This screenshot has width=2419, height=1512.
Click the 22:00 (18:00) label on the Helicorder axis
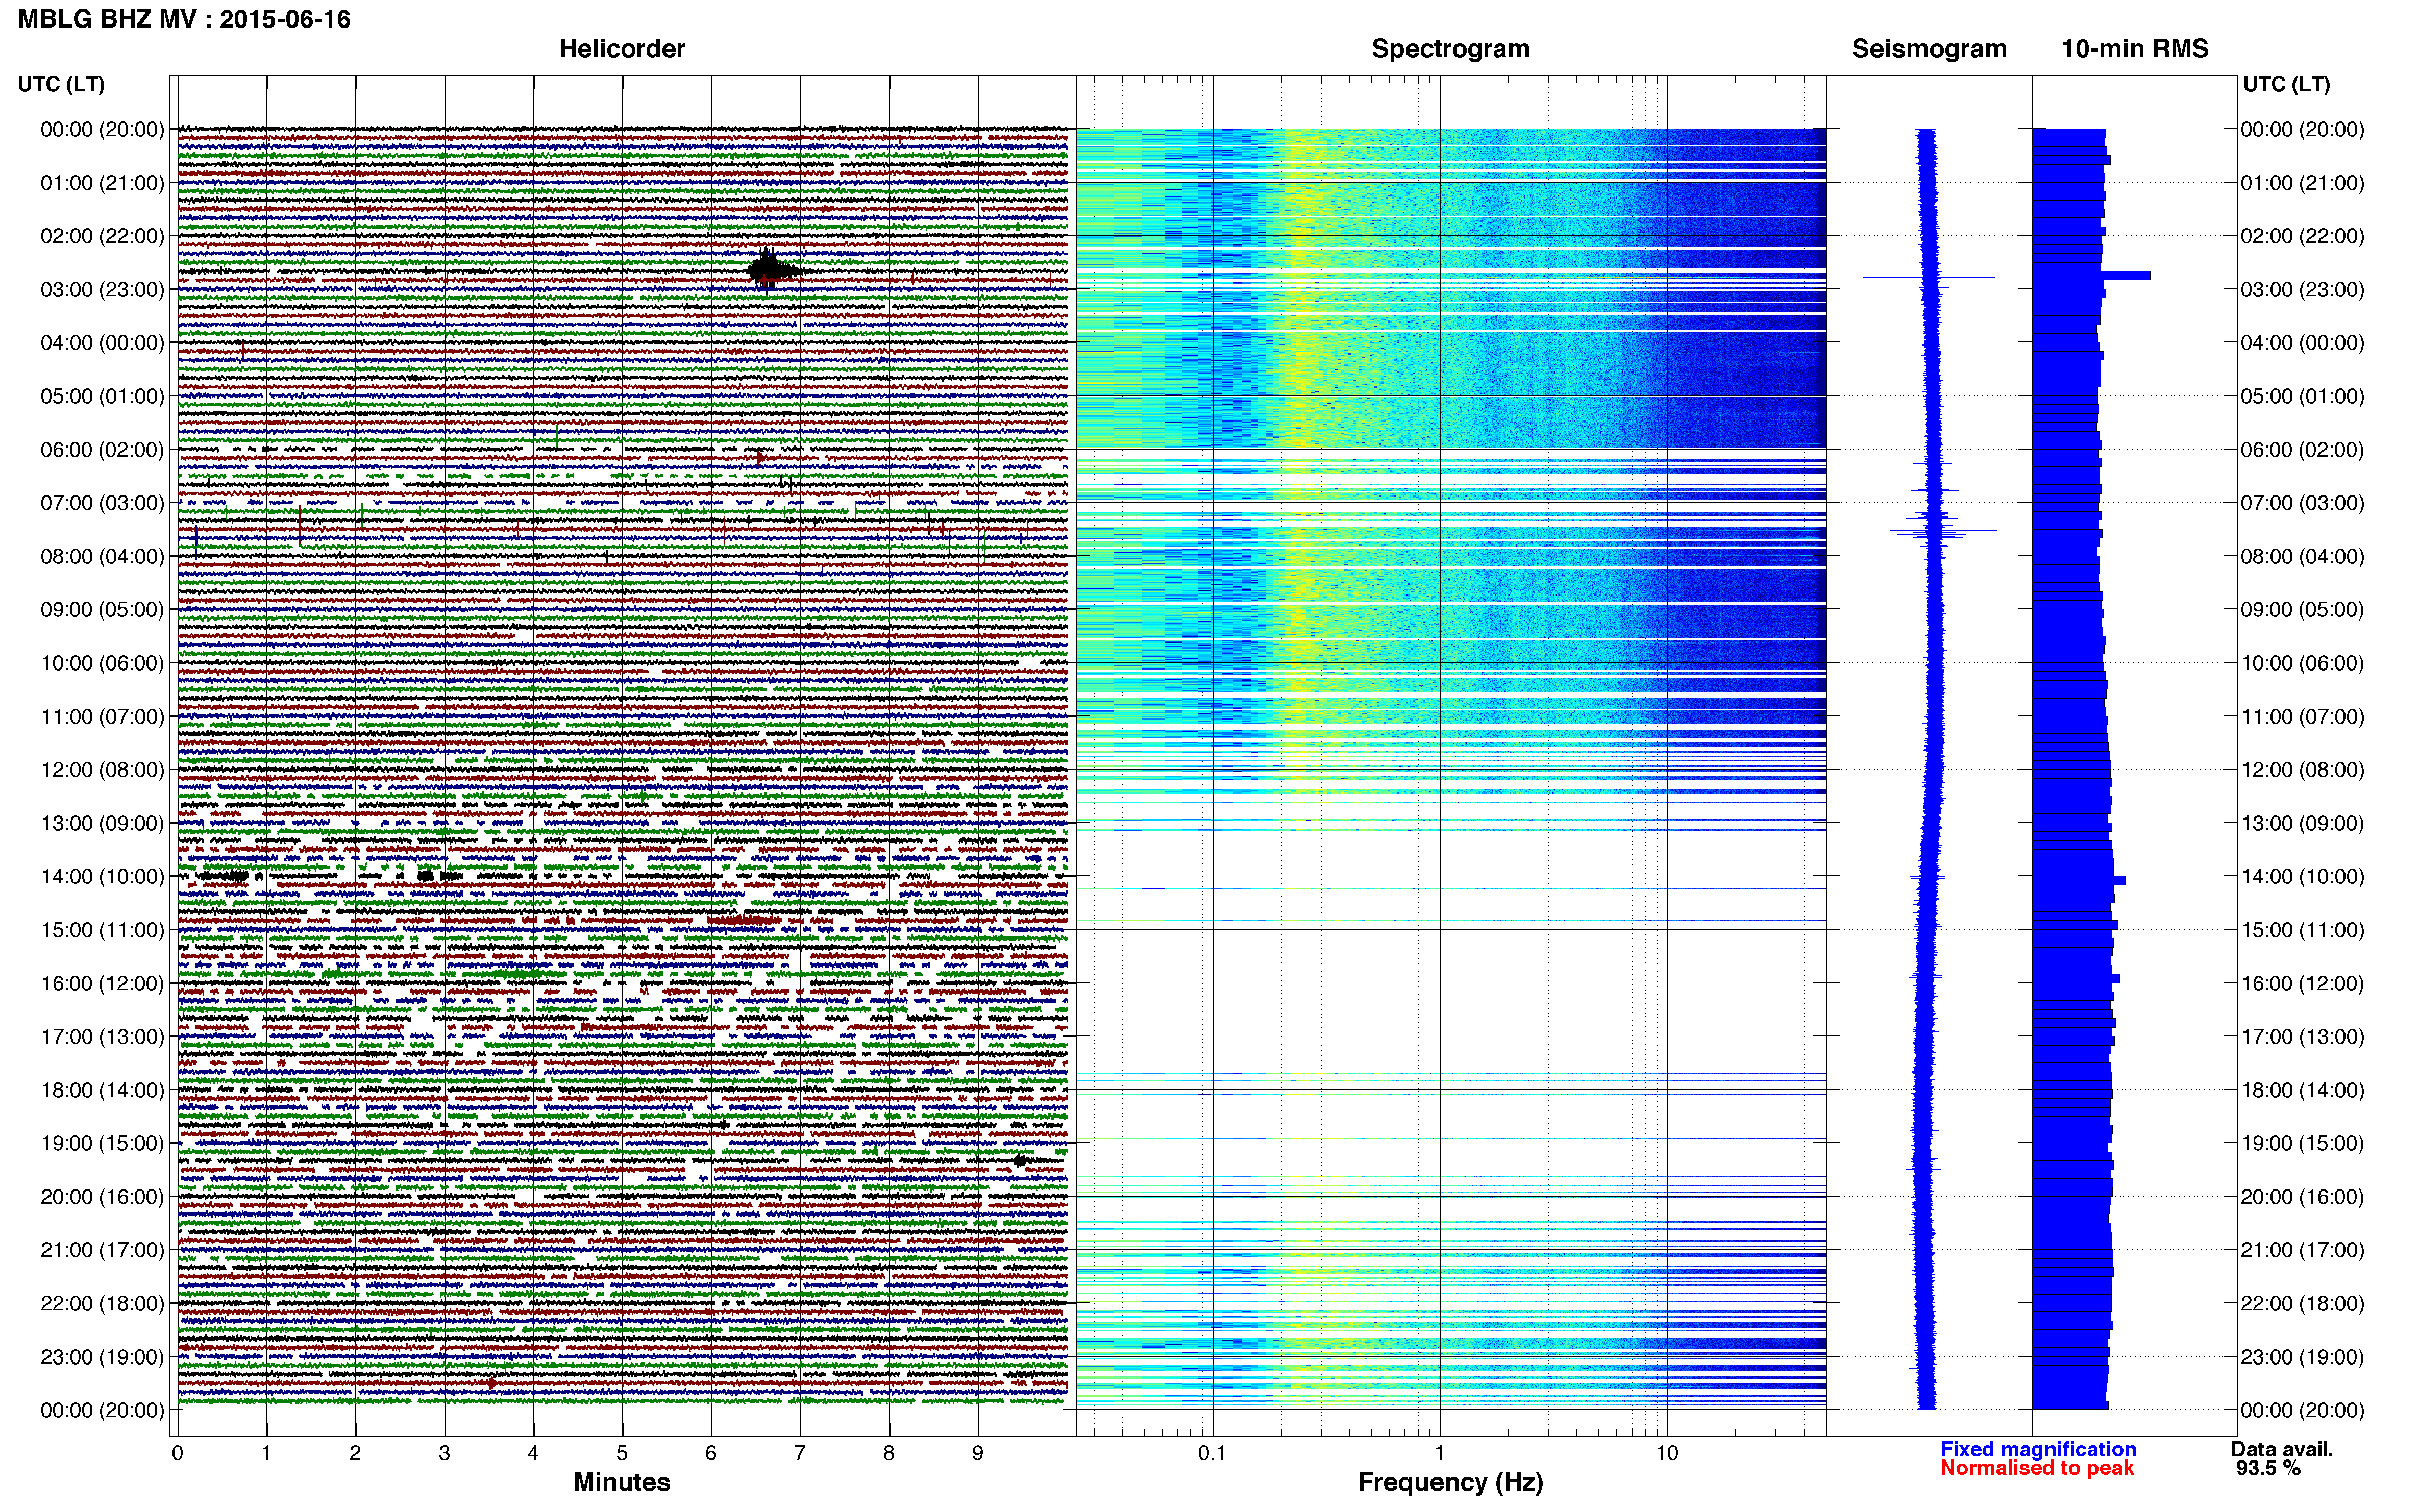(x=102, y=1304)
